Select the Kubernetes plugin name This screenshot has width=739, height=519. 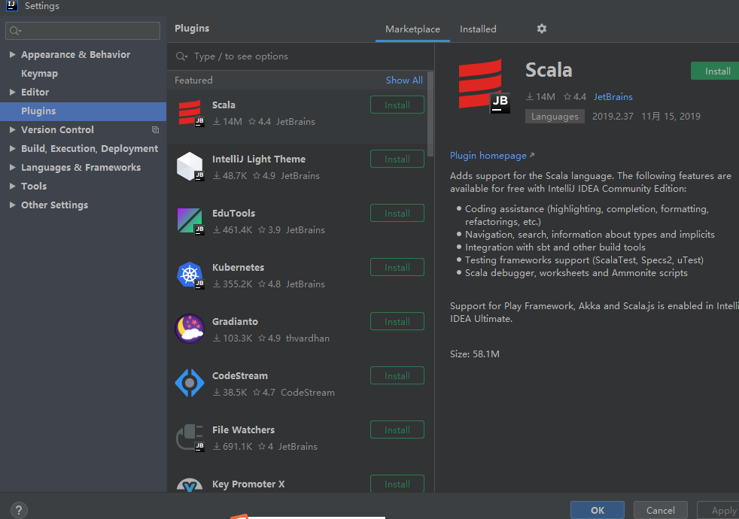[238, 268]
